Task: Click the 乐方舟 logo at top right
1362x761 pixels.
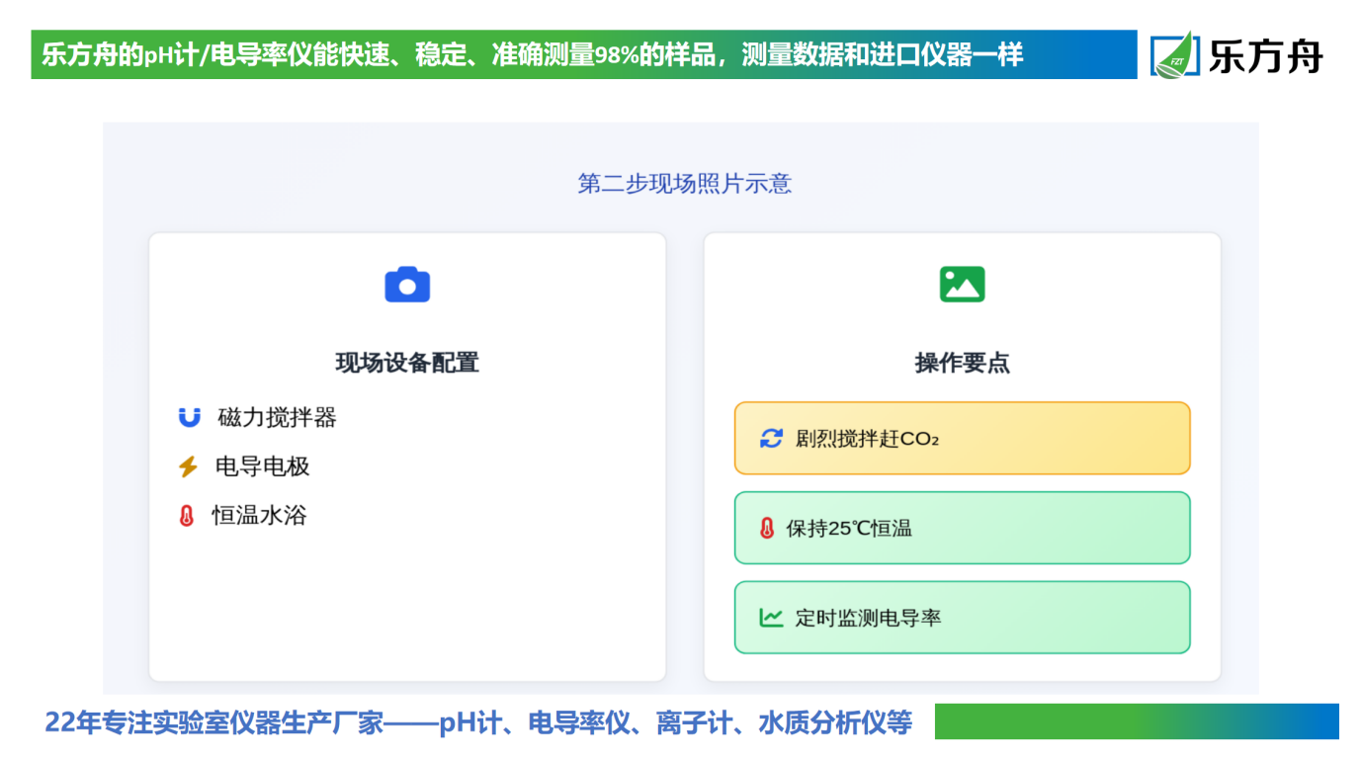Action: point(1237,54)
